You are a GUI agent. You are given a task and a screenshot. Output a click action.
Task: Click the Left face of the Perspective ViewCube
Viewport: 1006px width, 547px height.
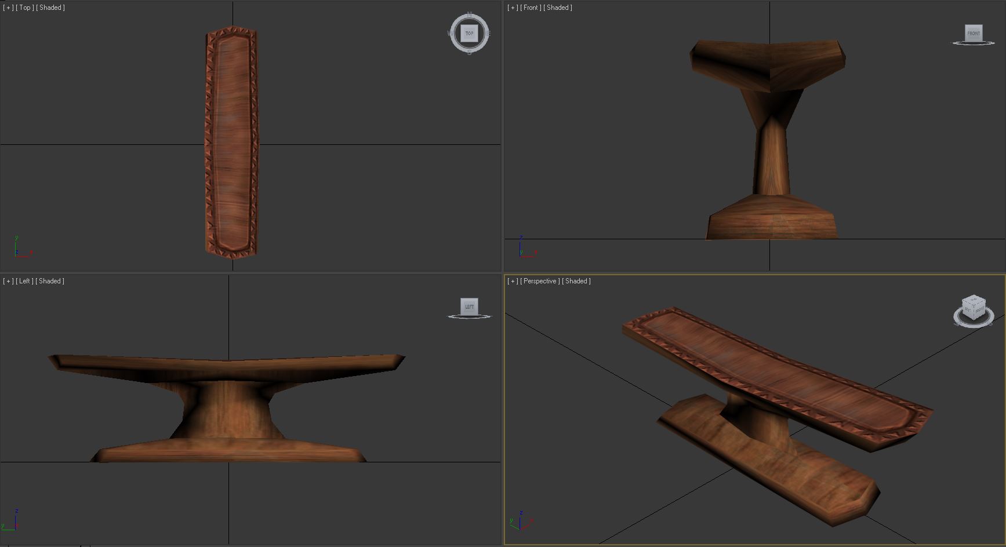pos(968,309)
